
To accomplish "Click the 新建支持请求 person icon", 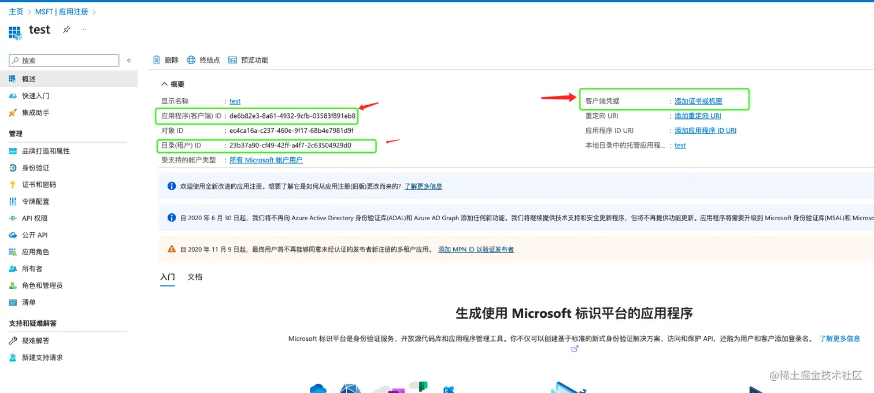I will click(13, 357).
